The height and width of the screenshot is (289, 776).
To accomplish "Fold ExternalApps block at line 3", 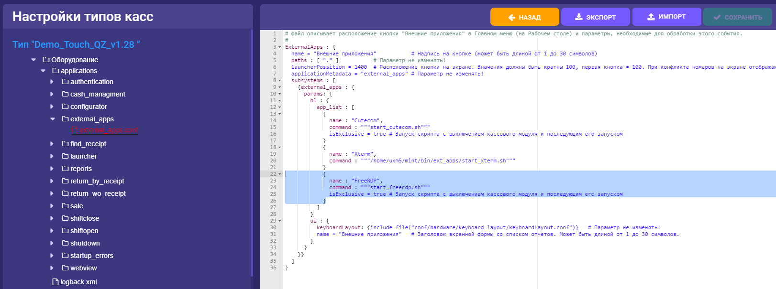I will point(280,47).
